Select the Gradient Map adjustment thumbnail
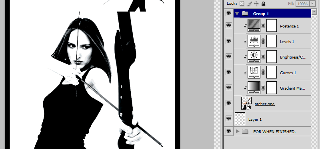The width and height of the screenshot is (320, 149). tap(254, 88)
